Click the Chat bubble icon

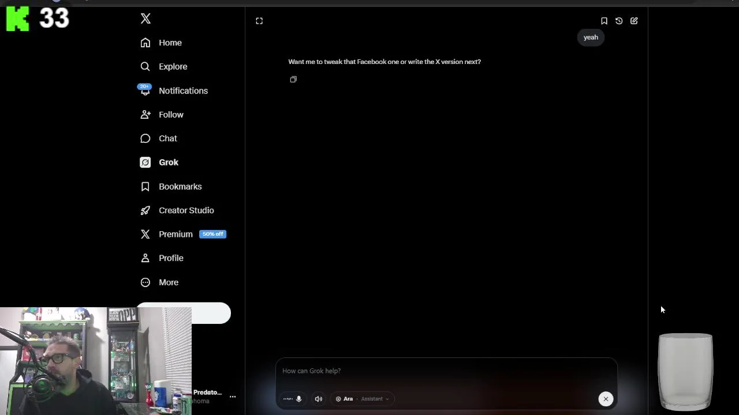pos(145,138)
